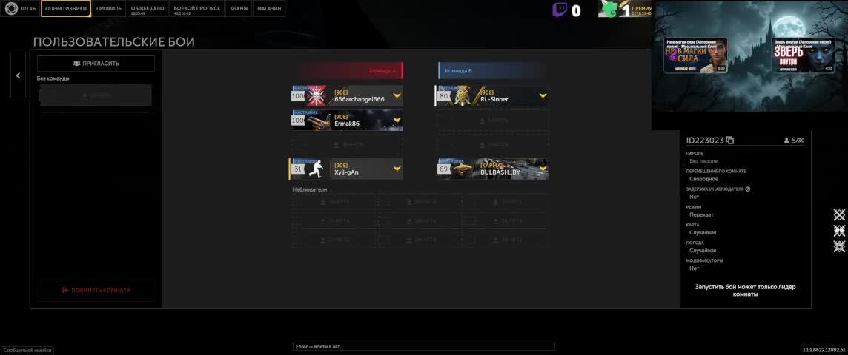Click the exit arrow icon on ПОКИНУТЬ КОМНАТУ
This screenshot has height=355, width=848.
point(65,290)
